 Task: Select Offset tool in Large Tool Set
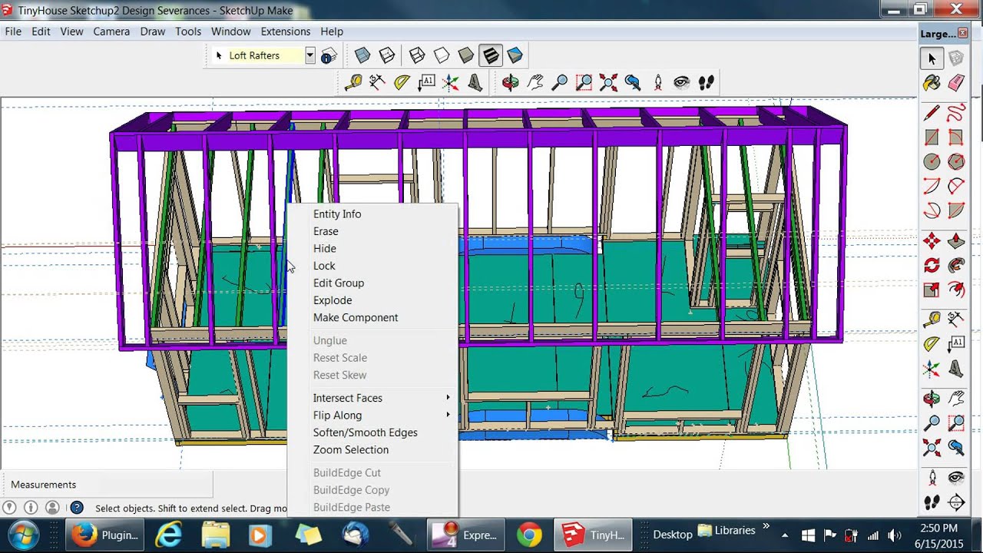tap(956, 290)
